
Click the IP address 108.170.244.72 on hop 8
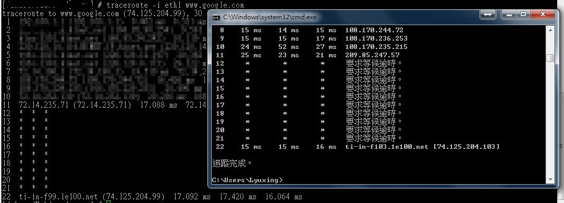coord(374,30)
